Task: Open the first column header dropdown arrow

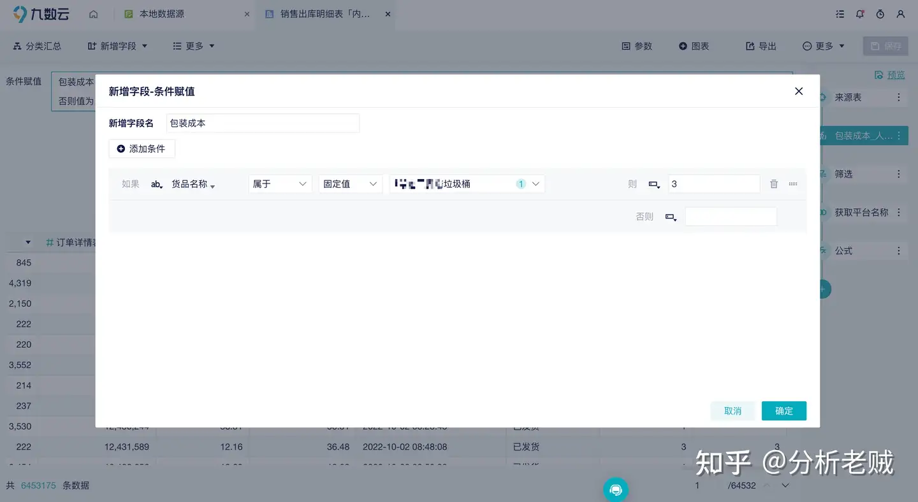Action: click(28, 243)
